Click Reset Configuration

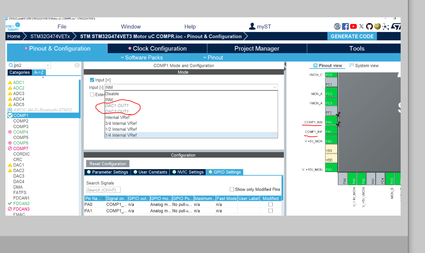coord(108,163)
